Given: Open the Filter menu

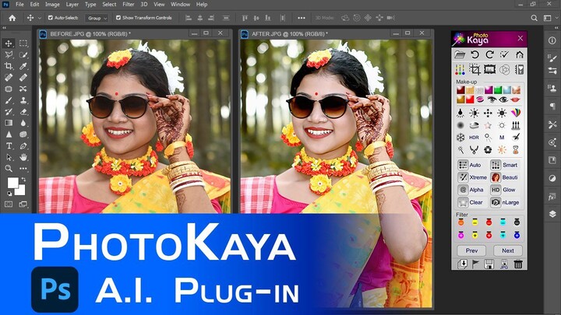Looking at the screenshot, I should point(129,5).
